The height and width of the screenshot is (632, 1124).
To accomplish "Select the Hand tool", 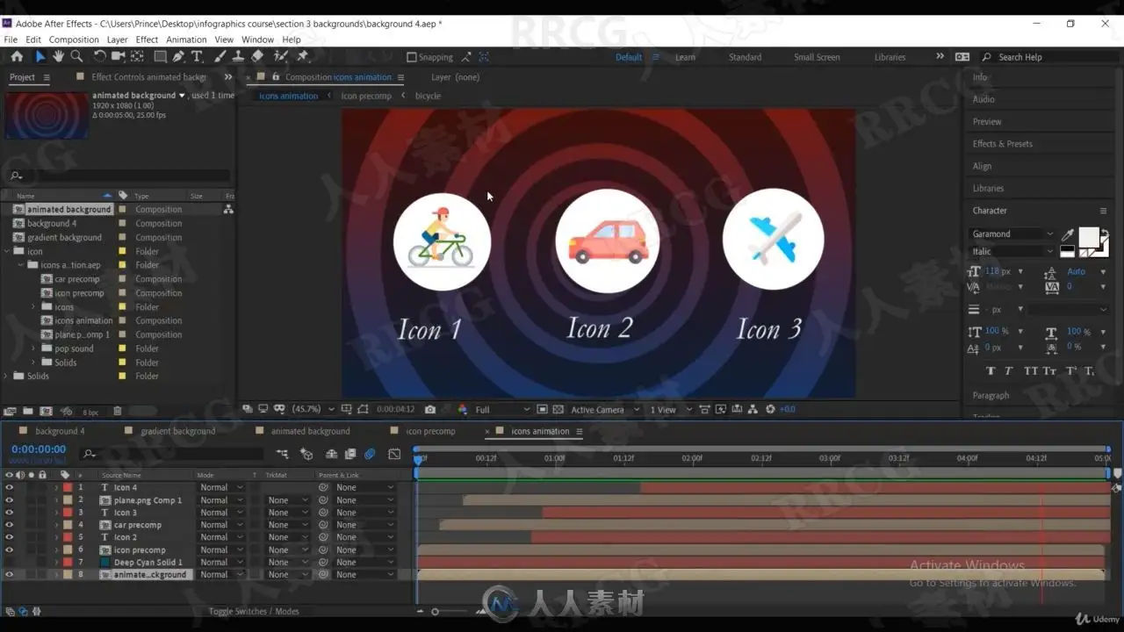I will pos(58,56).
